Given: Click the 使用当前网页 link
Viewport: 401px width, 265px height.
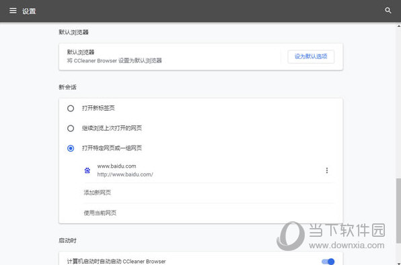Looking at the screenshot, I should click(x=100, y=213).
